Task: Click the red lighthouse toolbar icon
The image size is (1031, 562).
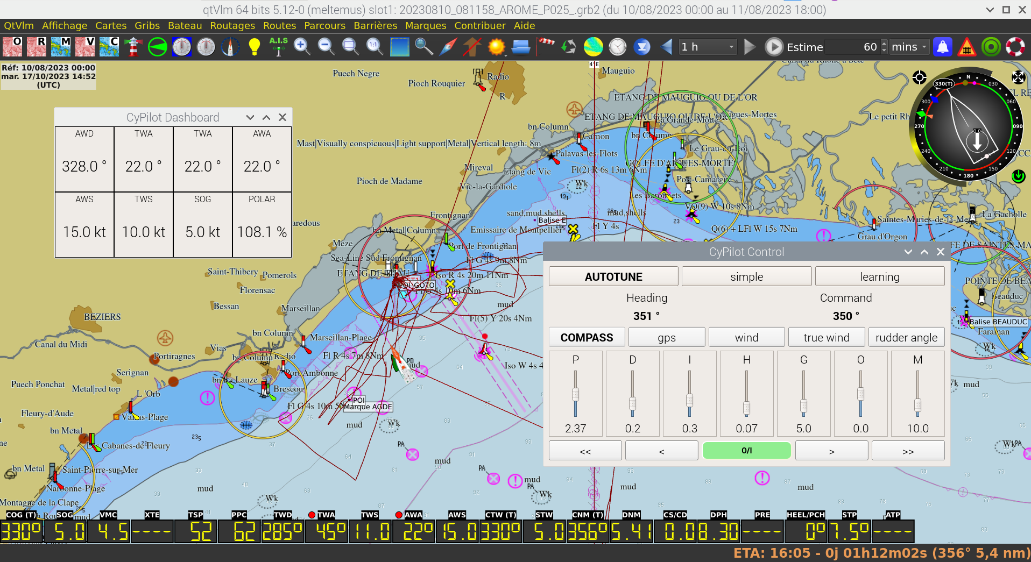Action: (133, 47)
